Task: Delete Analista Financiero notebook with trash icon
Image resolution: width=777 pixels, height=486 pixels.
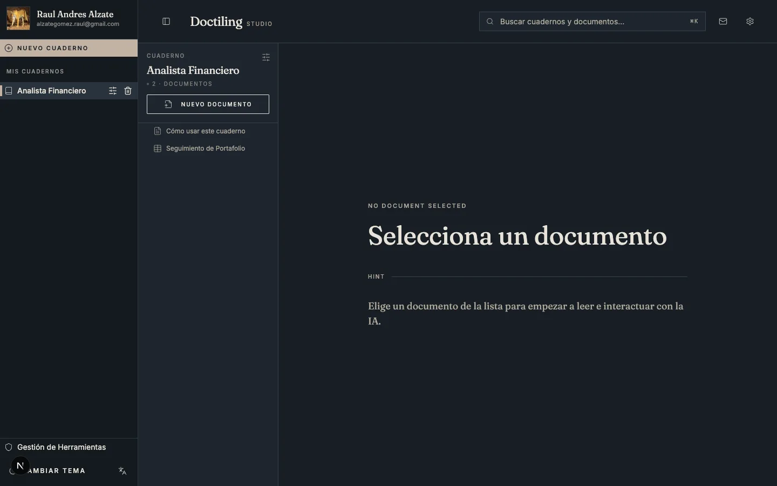Action: 128,91
